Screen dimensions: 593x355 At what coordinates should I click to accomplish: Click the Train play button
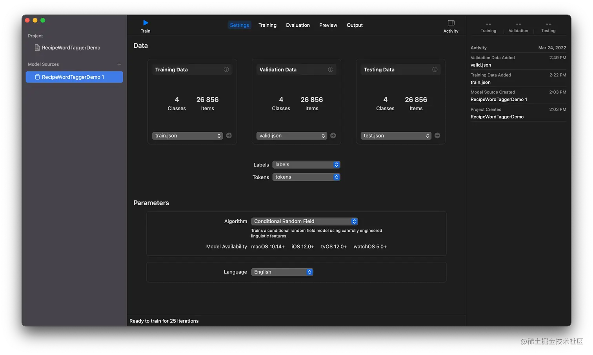[146, 23]
